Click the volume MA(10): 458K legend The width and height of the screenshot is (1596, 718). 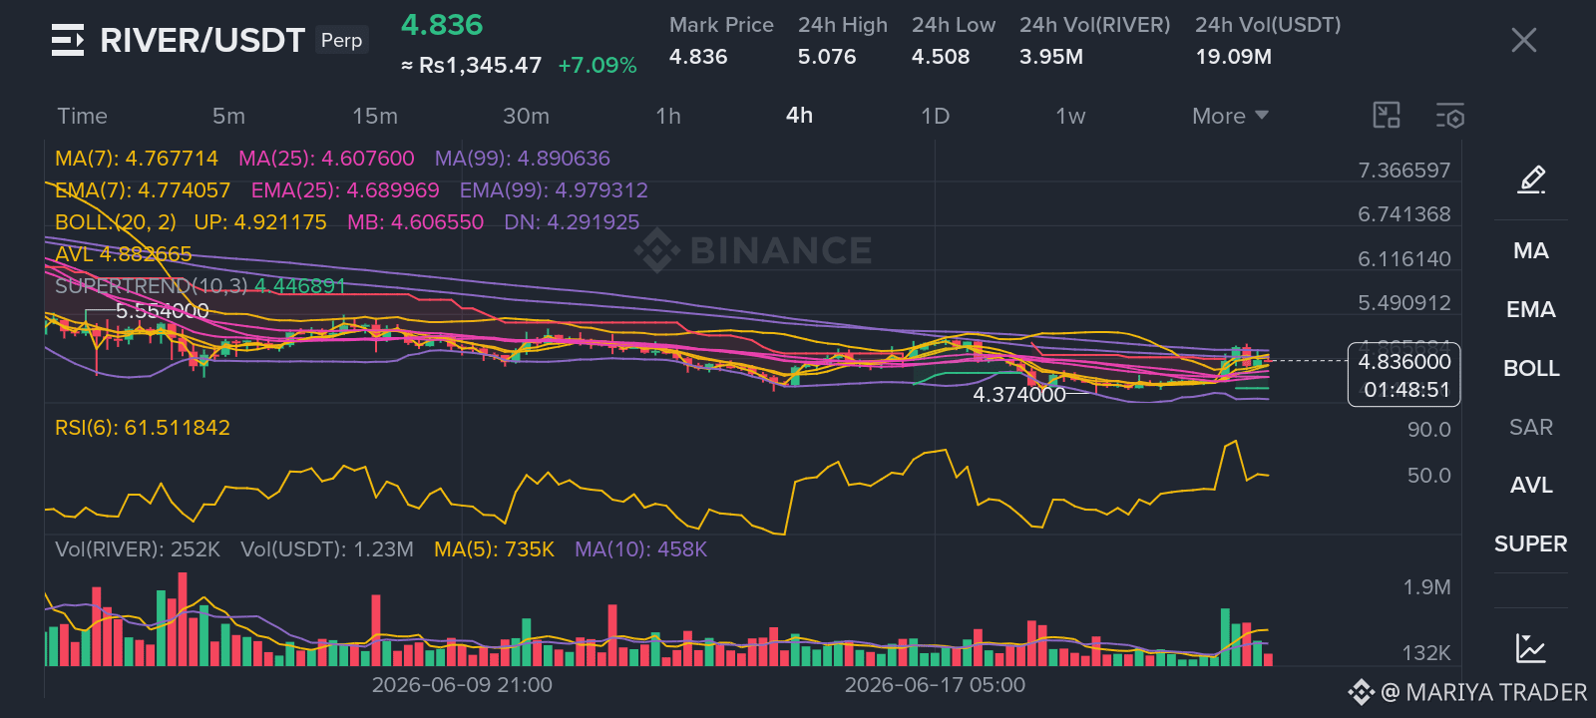pos(640,549)
